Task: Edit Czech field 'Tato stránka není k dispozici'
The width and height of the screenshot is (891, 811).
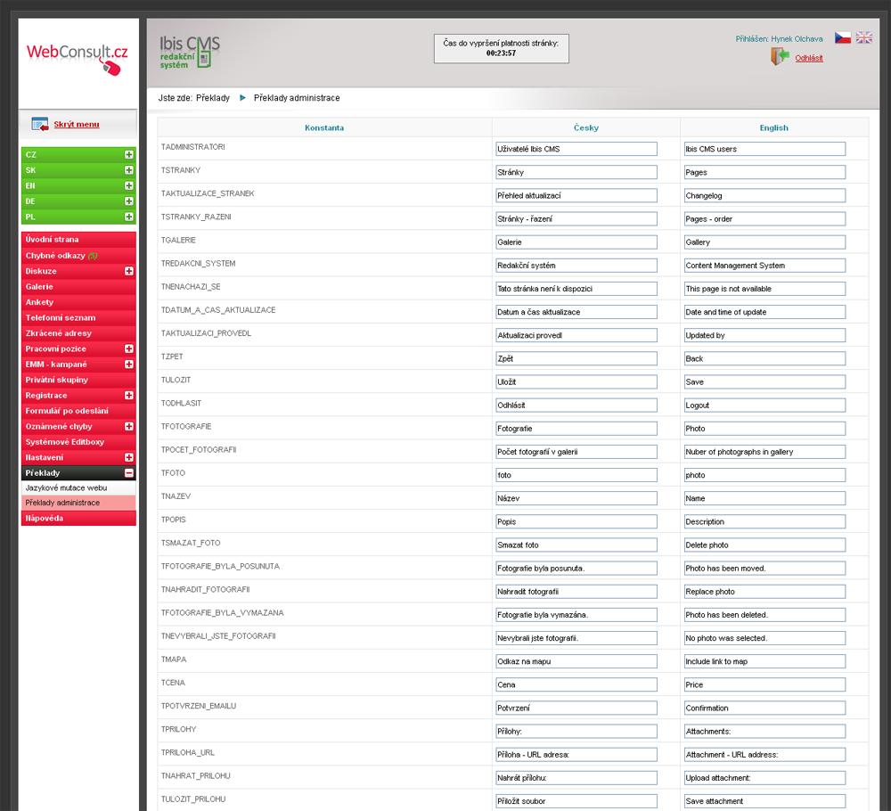Action: [x=576, y=289]
